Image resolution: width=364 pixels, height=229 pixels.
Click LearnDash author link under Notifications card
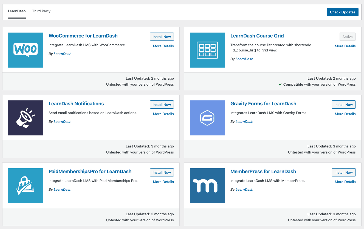tap(63, 121)
